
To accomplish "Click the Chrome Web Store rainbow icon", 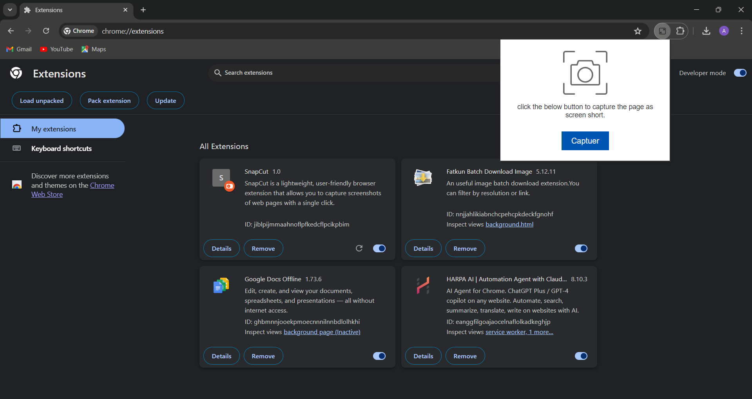I will [17, 185].
